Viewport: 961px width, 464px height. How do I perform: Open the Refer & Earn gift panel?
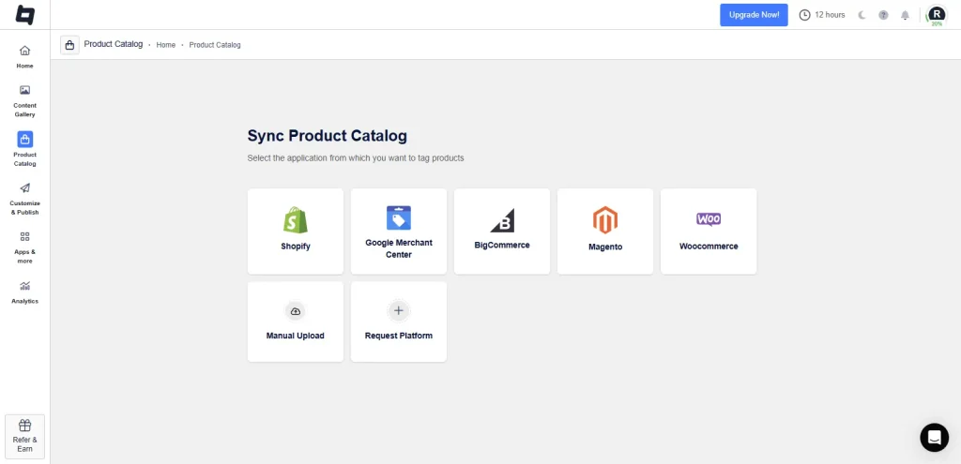coord(25,437)
